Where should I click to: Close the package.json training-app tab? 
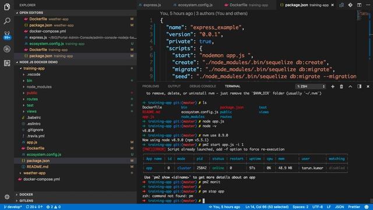tap(333, 5)
